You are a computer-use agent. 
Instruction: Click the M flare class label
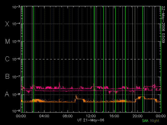8,41
